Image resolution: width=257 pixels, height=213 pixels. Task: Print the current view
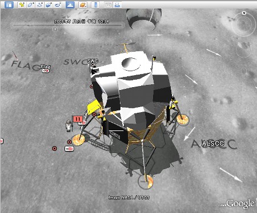click(x=117, y=5)
